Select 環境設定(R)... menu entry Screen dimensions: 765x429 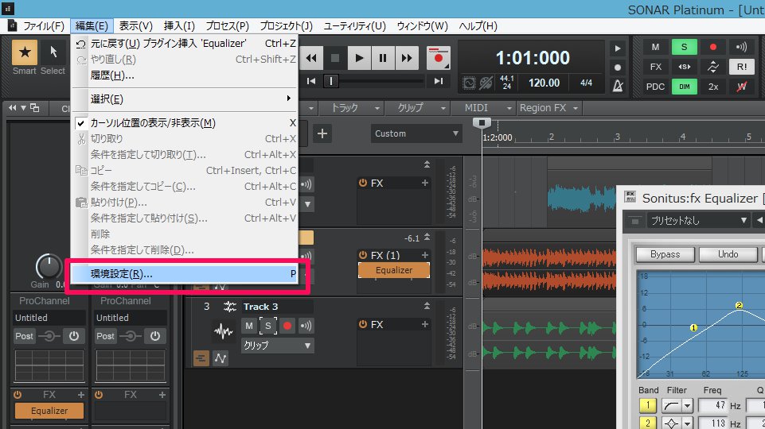pos(185,273)
